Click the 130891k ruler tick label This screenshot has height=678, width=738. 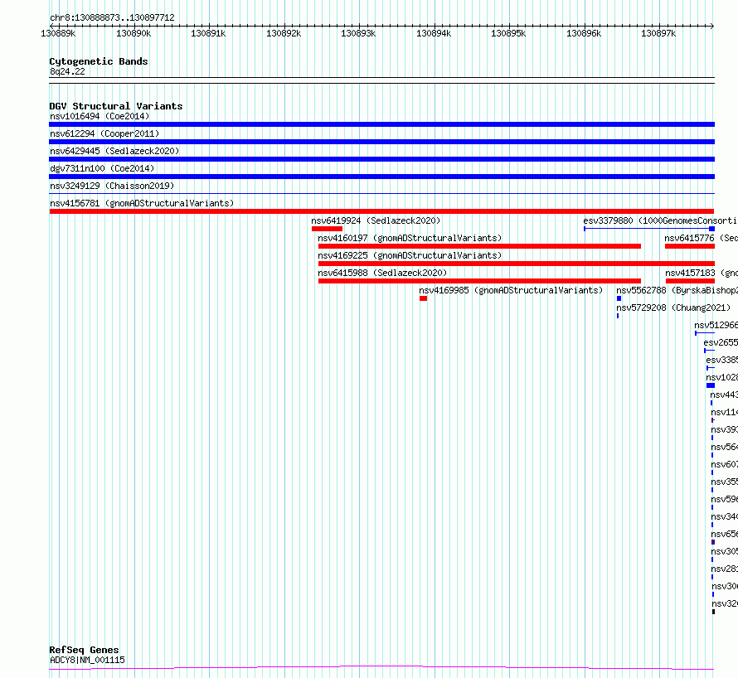(x=208, y=33)
